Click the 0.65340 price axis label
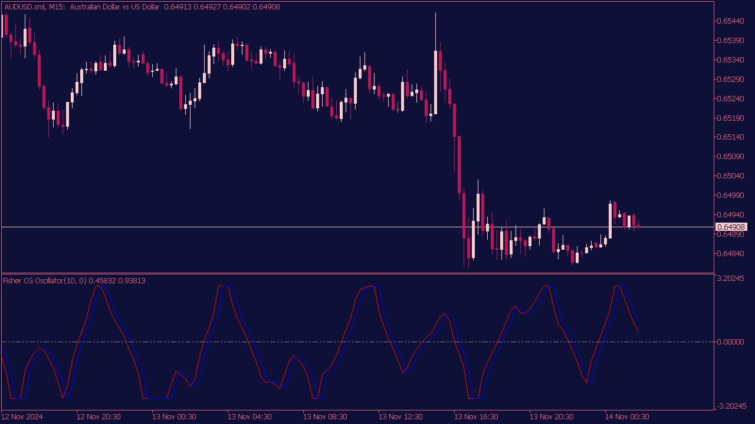755x424 pixels. pyautogui.click(x=729, y=59)
